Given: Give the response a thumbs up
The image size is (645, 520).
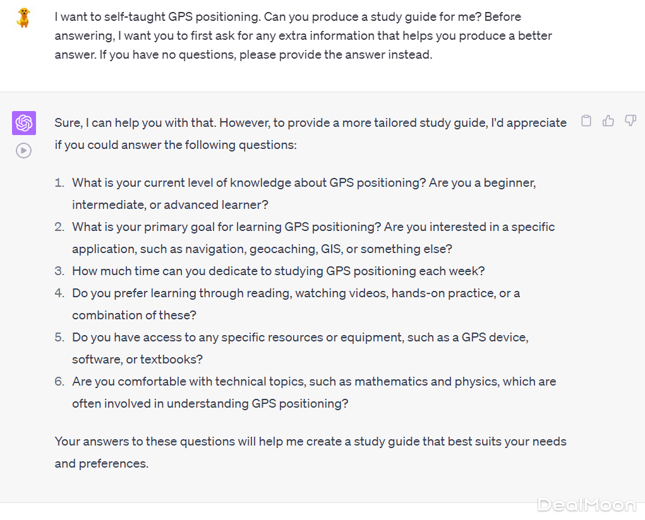Looking at the screenshot, I should [608, 121].
